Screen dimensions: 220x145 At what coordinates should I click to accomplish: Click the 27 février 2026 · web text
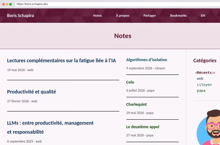(22, 101)
